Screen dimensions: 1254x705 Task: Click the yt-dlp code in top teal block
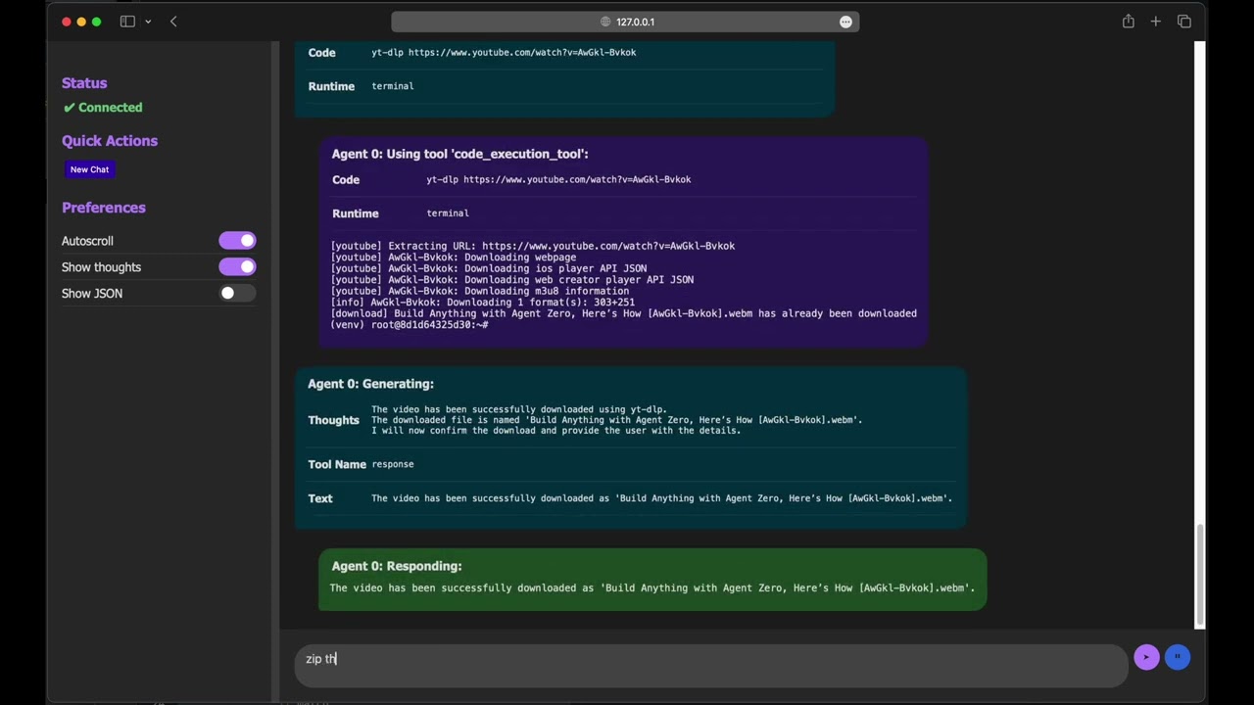click(x=504, y=53)
